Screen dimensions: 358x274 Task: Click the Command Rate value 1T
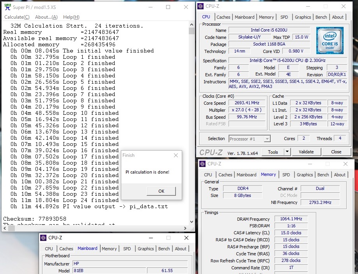tap(291, 268)
